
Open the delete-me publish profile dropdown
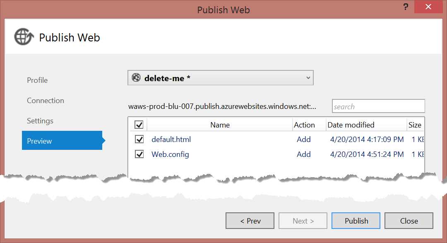(220, 77)
